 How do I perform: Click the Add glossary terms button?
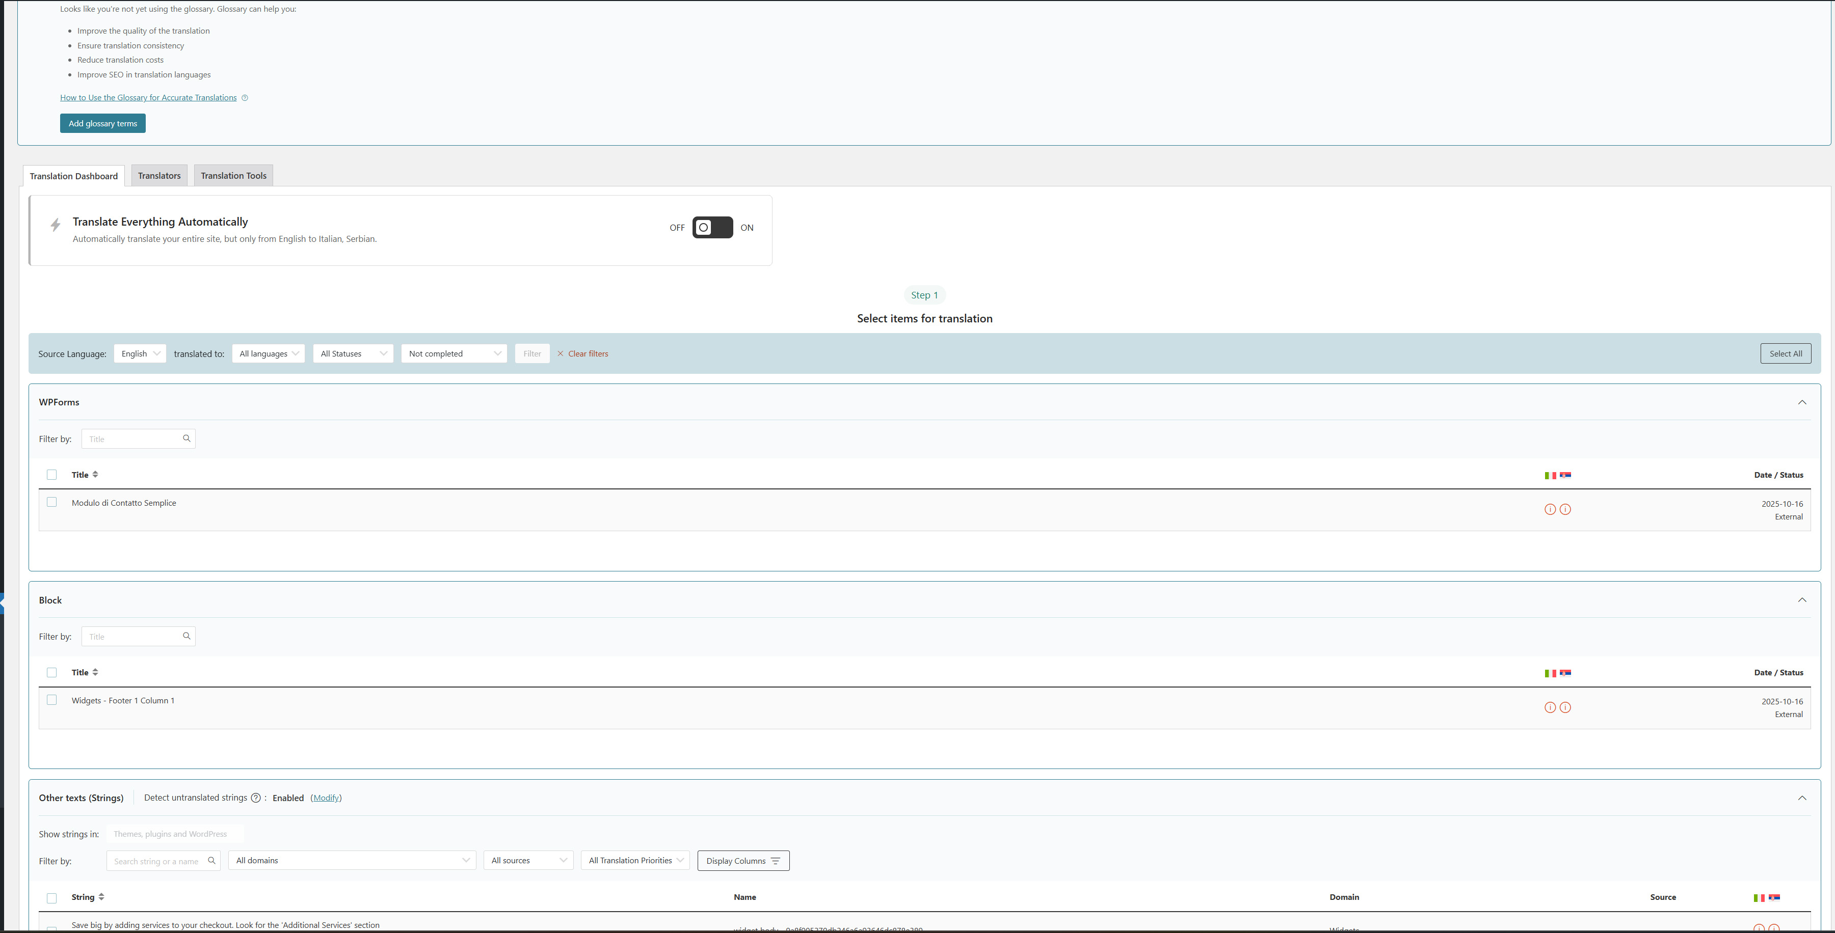102,123
